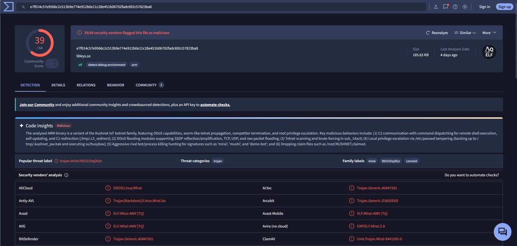Screen dimensions: 517x246
Task: Click the VirusTotal logo
Action: (8, 6)
